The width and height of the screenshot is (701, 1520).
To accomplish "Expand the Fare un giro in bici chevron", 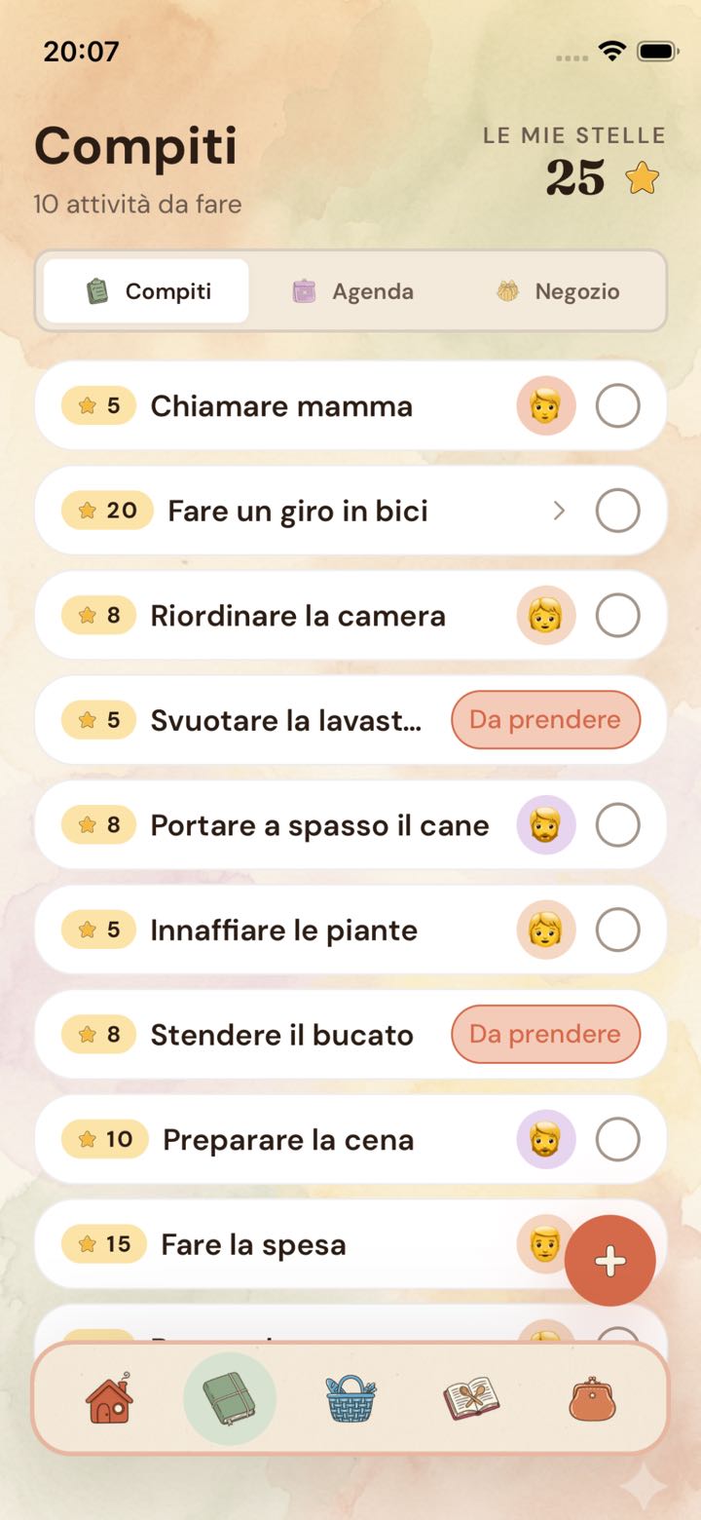I will 559,511.
